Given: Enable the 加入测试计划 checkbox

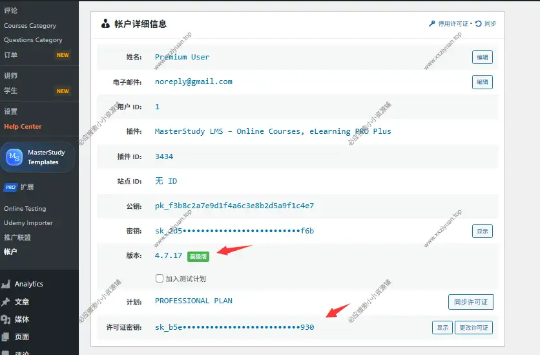Looking at the screenshot, I should point(160,279).
